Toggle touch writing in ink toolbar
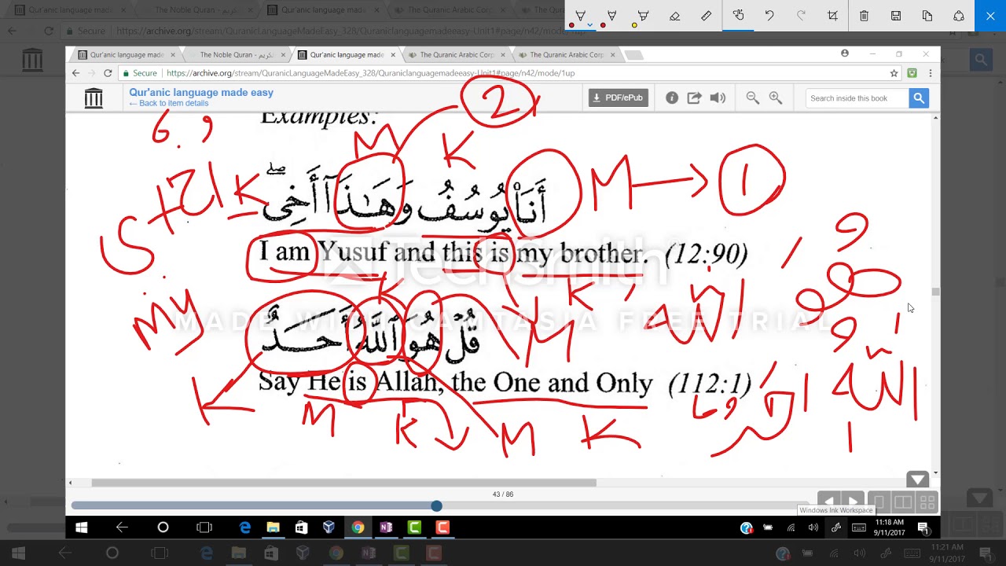The height and width of the screenshot is (566, 1006). (738, 16)
